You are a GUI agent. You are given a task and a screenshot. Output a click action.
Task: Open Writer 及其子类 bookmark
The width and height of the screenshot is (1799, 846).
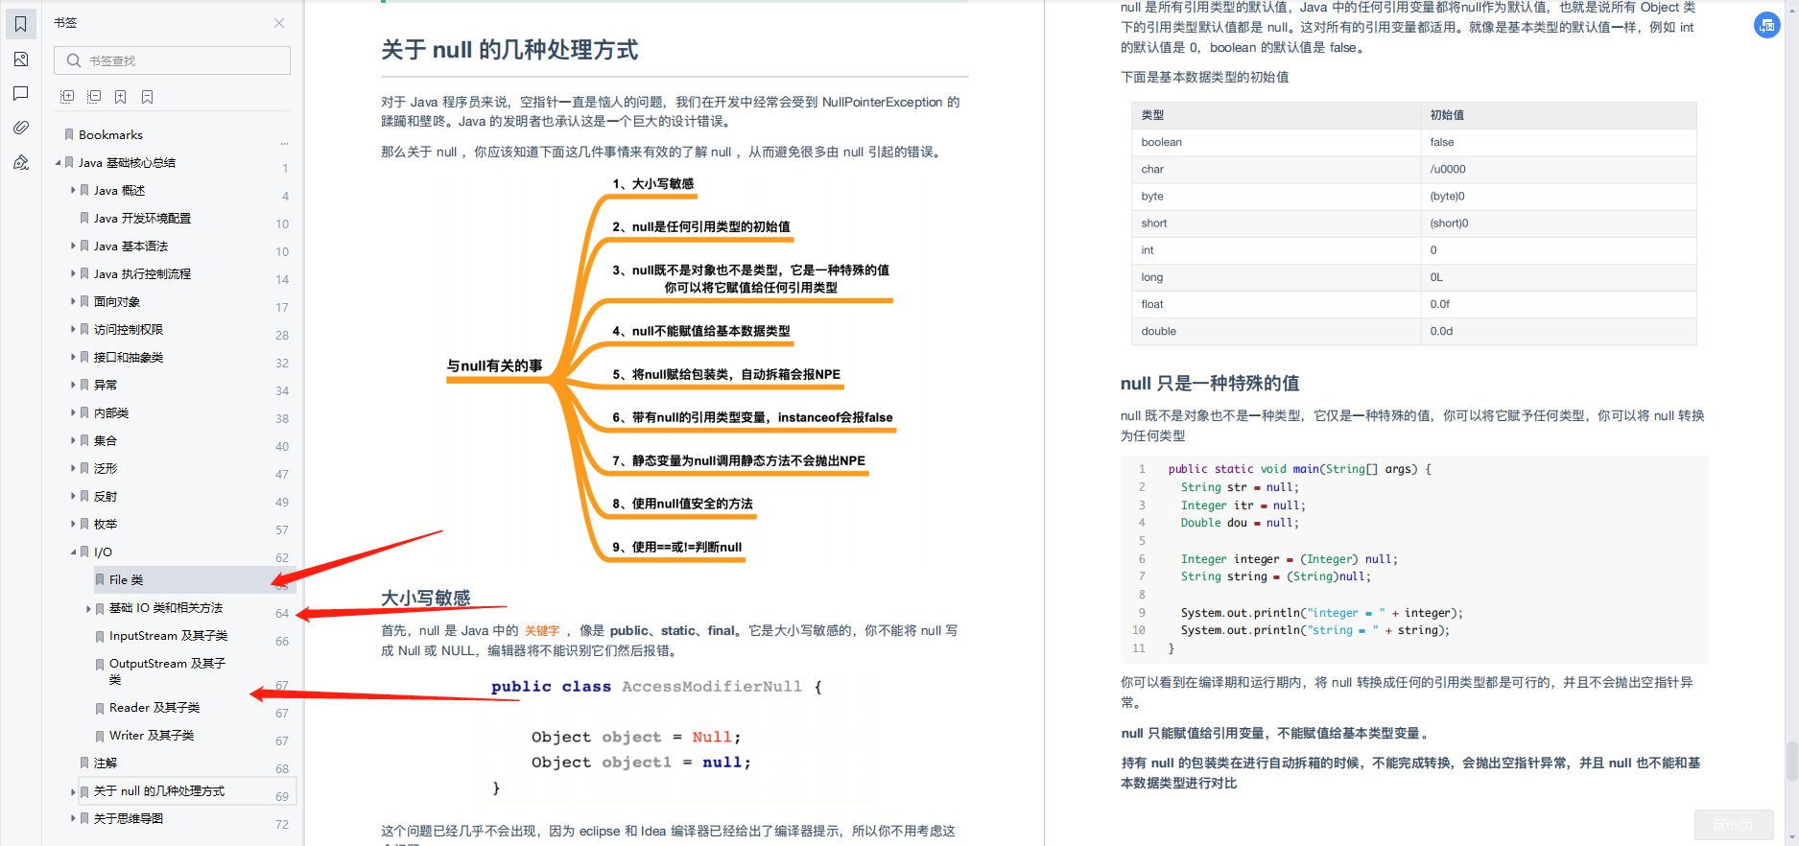click(152, 736)
